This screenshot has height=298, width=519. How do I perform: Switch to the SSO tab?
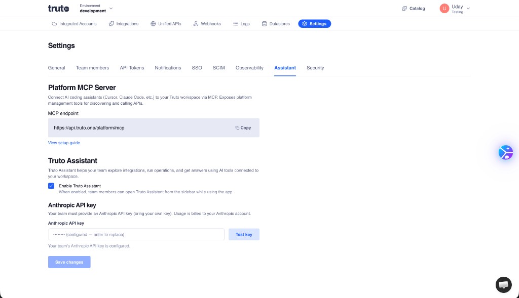click(197, 68)
